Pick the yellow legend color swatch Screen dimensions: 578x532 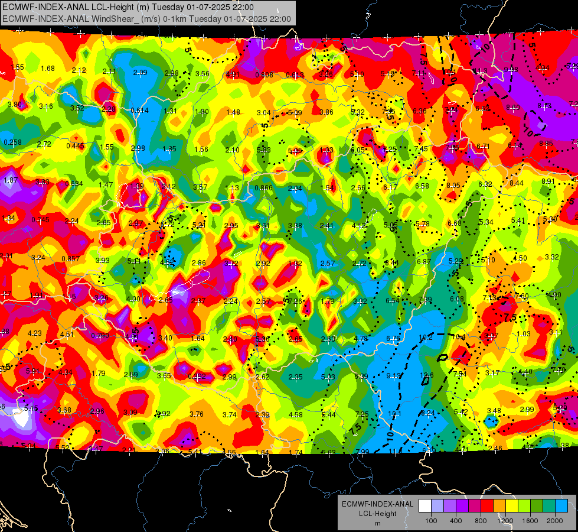click(x=512, y=506)
